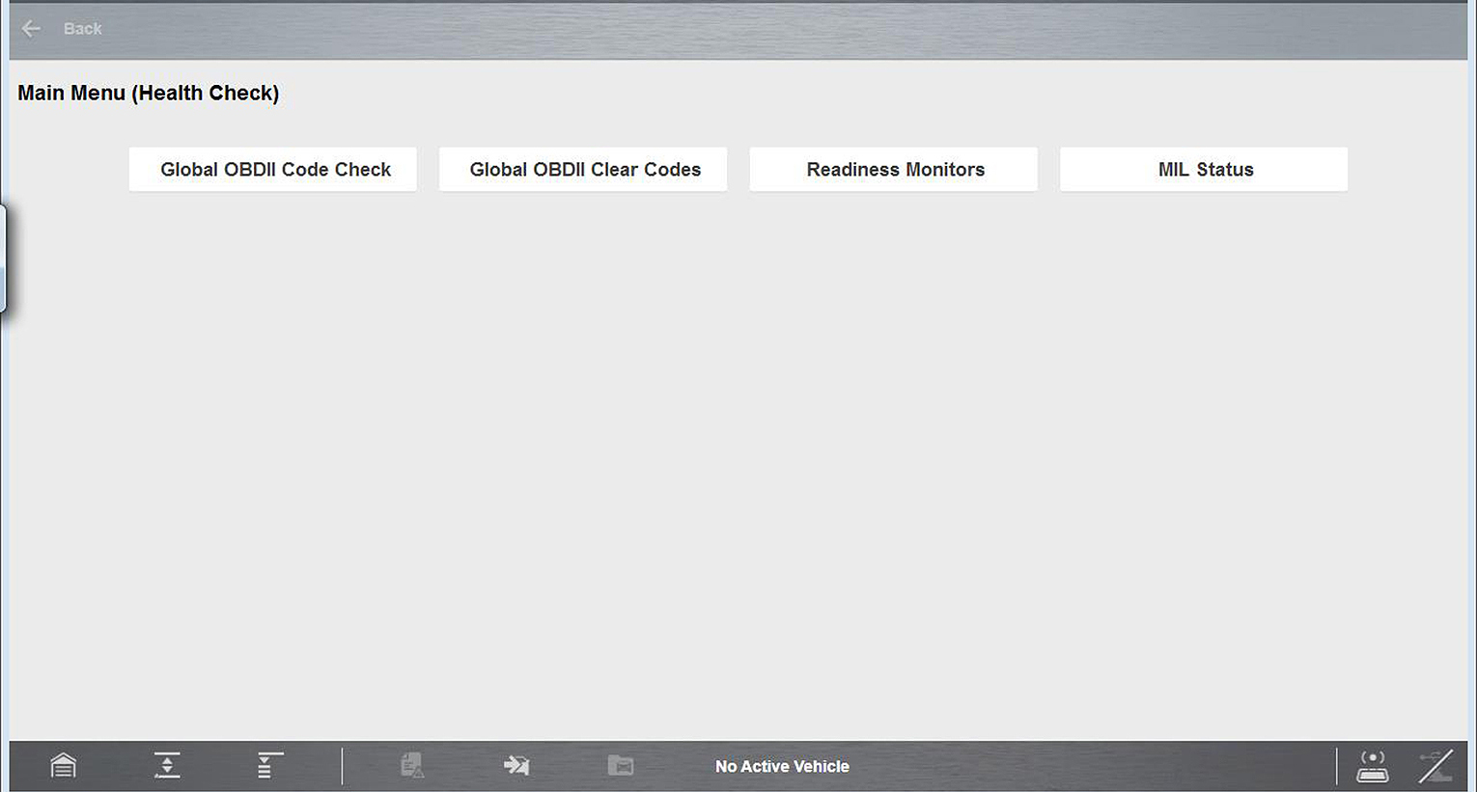Open the Home screen
The width and height of the screenshot is (1477, 792).
click(x=63, y=765)
